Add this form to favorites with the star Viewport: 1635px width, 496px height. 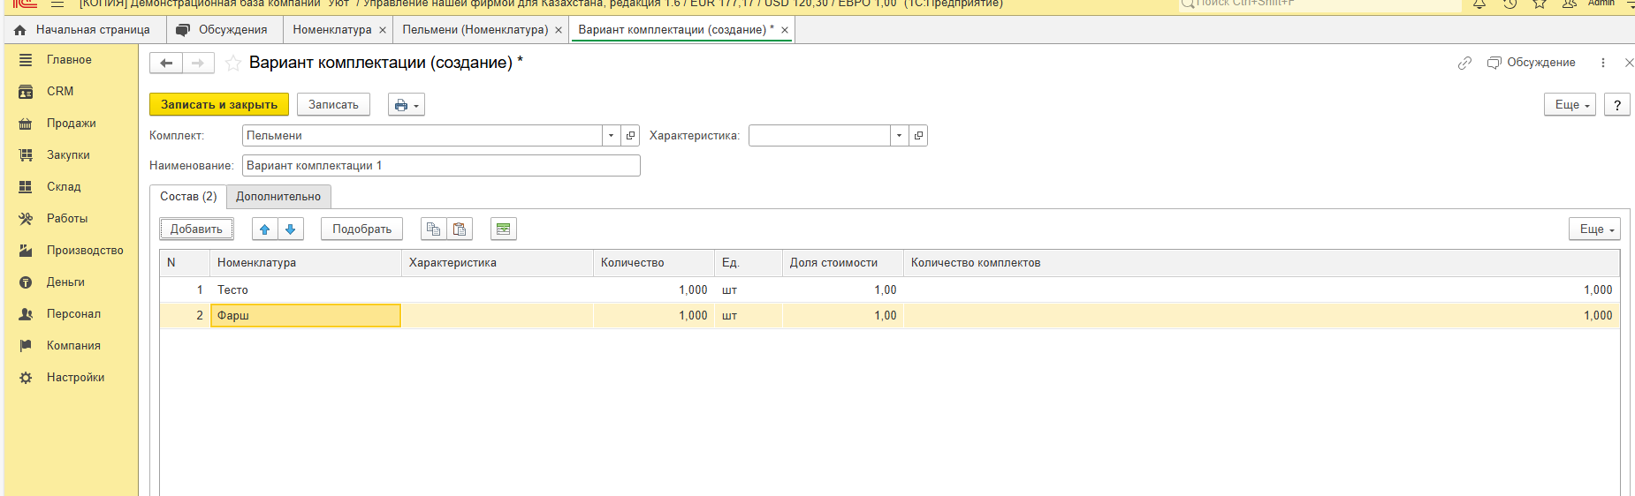pyautogui.click(x=233, y=63)
